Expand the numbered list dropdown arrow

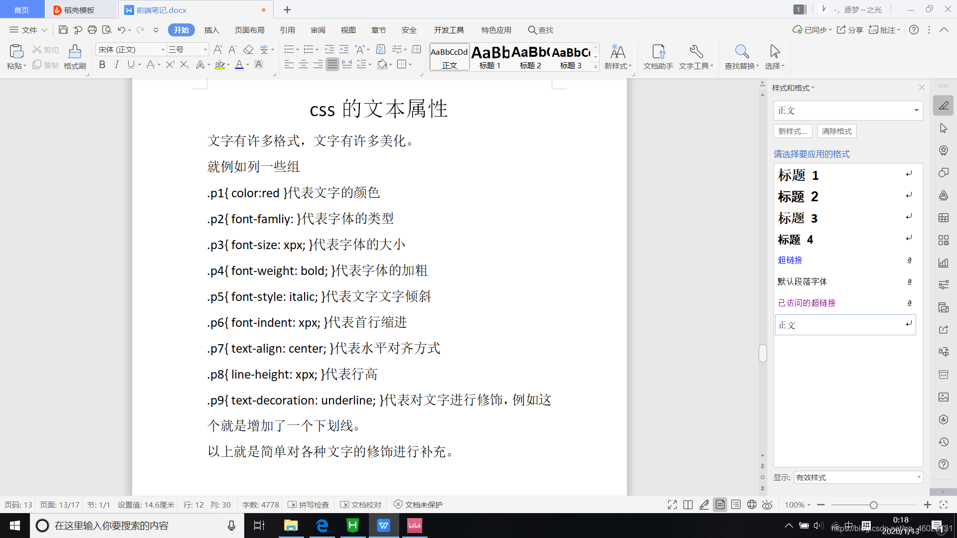[x=317, y=49]
